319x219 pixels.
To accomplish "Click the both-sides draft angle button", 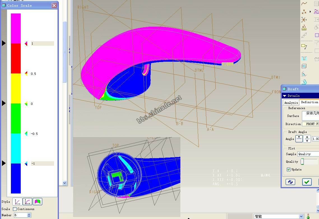I will pos(307,139).
